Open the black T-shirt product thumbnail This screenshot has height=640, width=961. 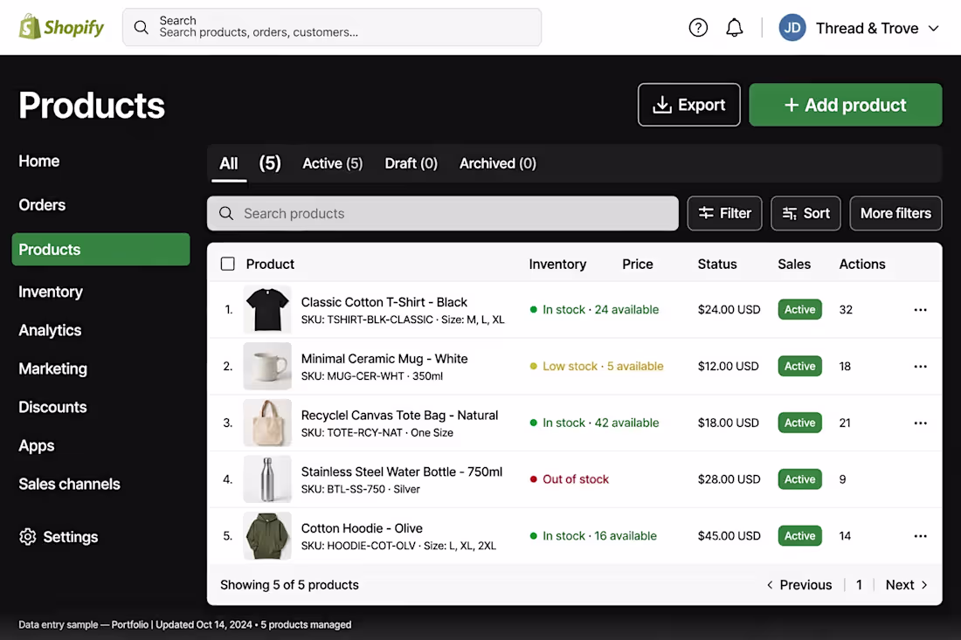267,309
